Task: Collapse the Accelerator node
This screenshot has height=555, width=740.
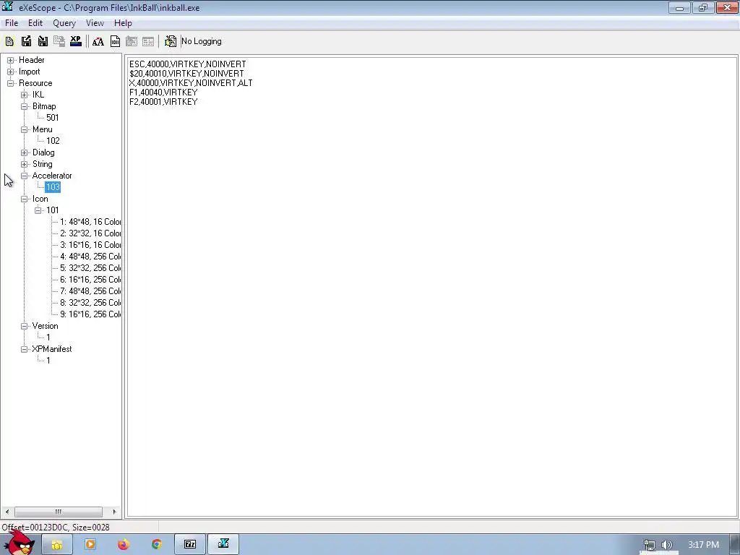Action: point(24,176)
